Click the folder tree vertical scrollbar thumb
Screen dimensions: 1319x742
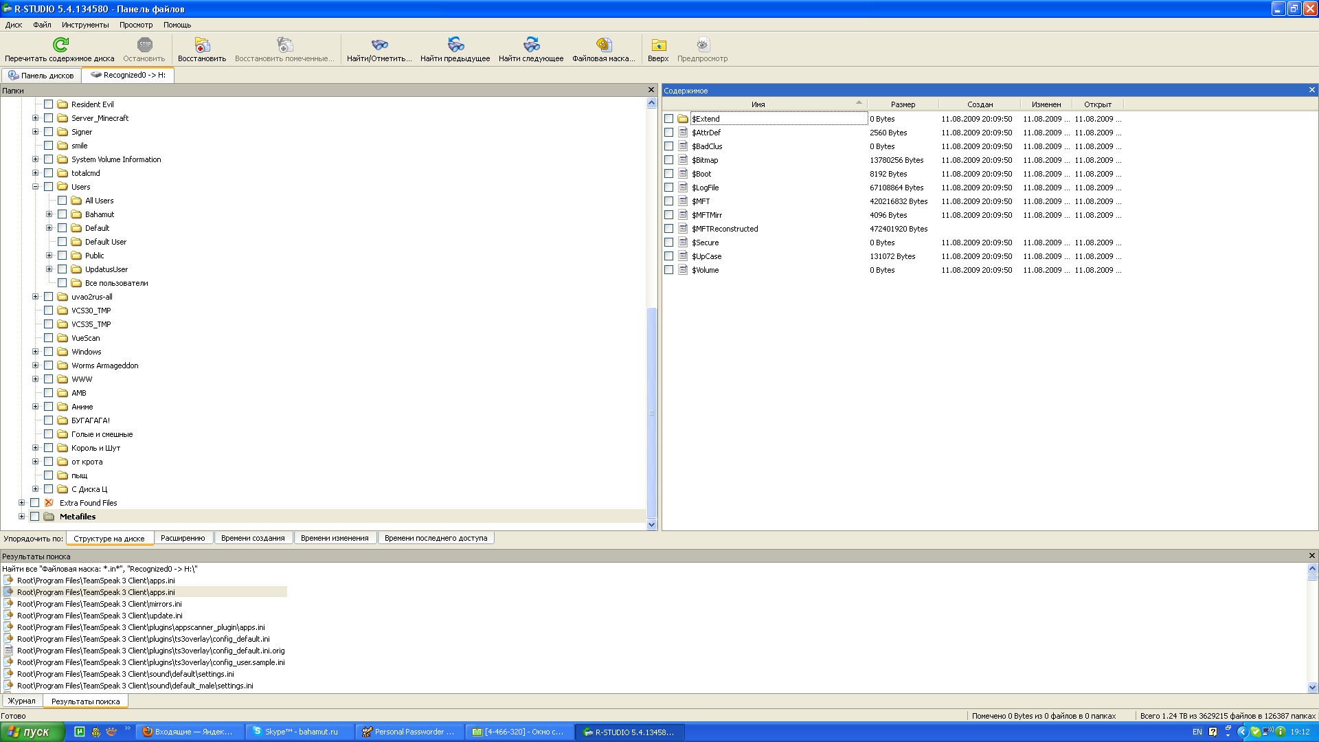651,412
